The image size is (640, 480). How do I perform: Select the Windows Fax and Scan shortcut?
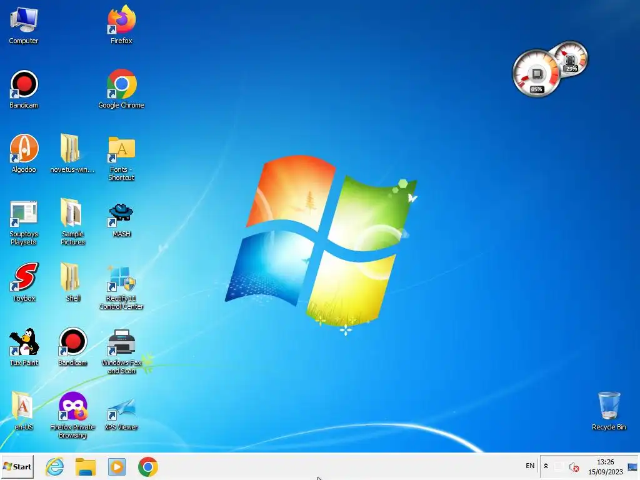click(x=121, y=352)
